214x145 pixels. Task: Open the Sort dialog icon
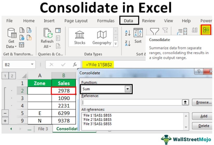pyautogui.click(x=138, y=33)
